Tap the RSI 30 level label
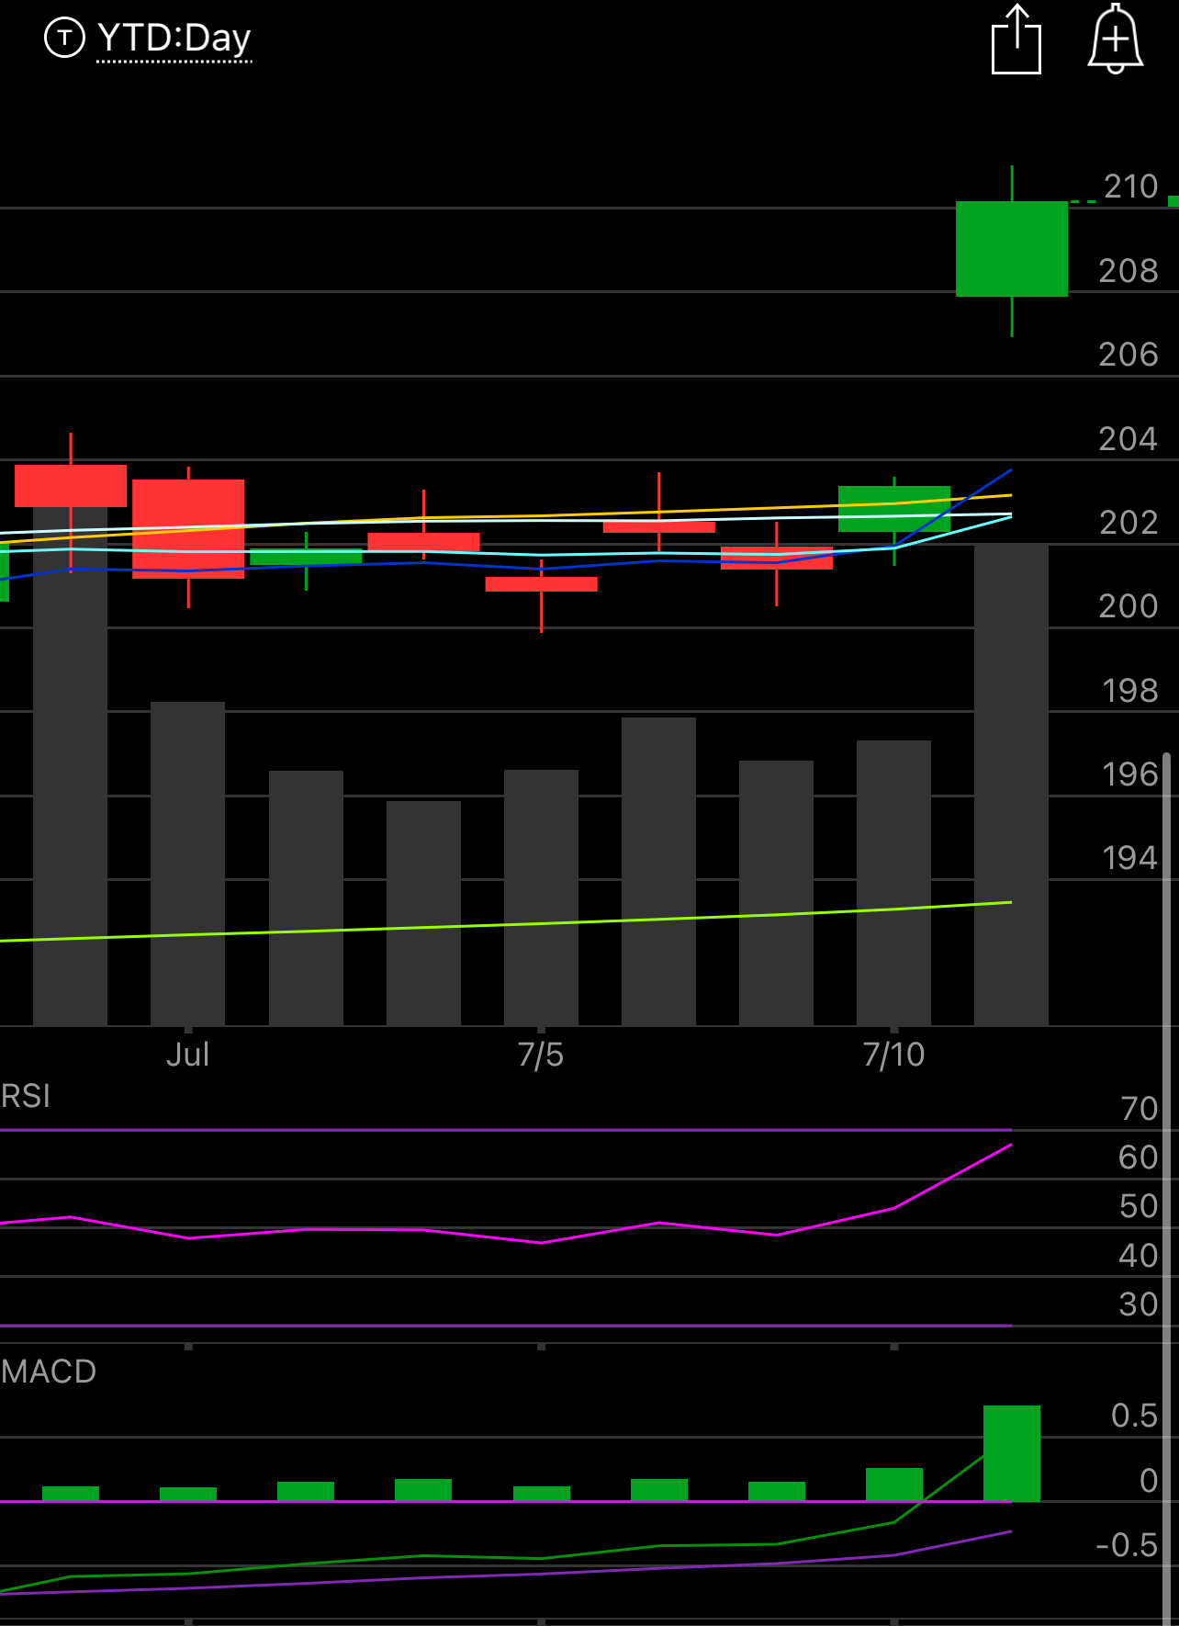1179x1626 pixels. [1139, 1304]
